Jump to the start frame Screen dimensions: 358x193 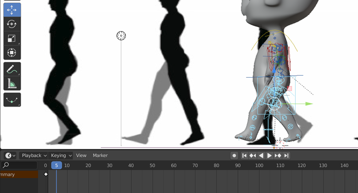click(x=244, y=156)
